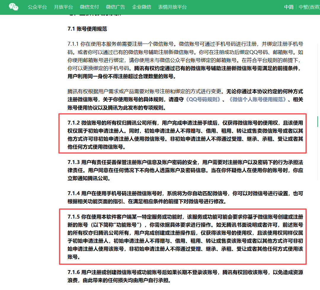Click the paragraph starting with 7.1.6

tap(185, 276)
